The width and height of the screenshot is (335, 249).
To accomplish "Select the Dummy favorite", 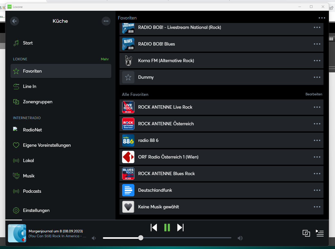I will click(x=221, y=77).
